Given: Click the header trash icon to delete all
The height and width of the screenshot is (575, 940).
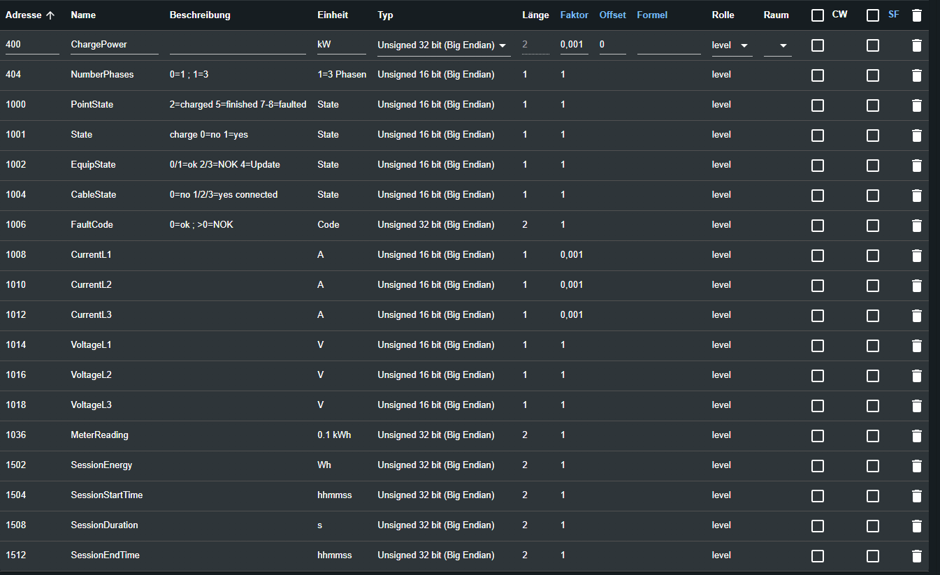Looking at the screenshot, I should 917,15.
